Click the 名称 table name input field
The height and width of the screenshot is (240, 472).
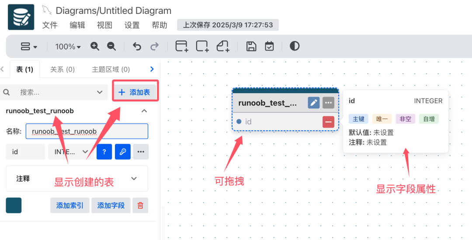87,131
